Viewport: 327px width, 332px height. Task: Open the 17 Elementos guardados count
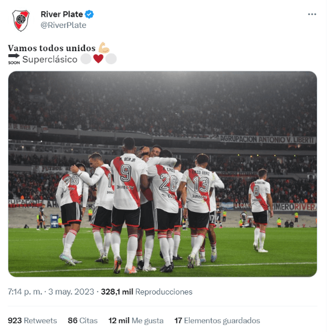coord(217,321)
